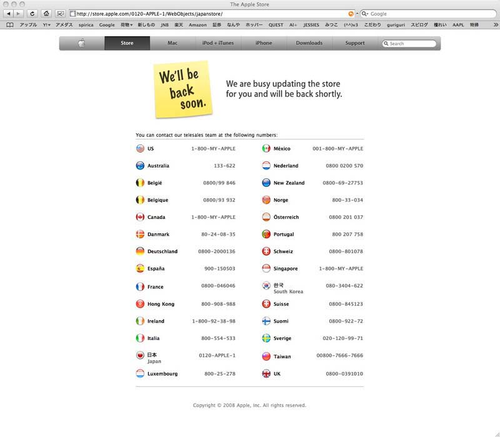Viewport: 500px width, 437px height.
Task: Click the Apple logo in site navigation
Action: (82, 43)
